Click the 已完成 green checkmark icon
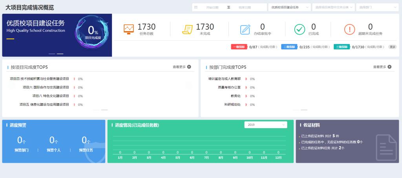This screenshot has height=178, width=402. coord(300,29)
